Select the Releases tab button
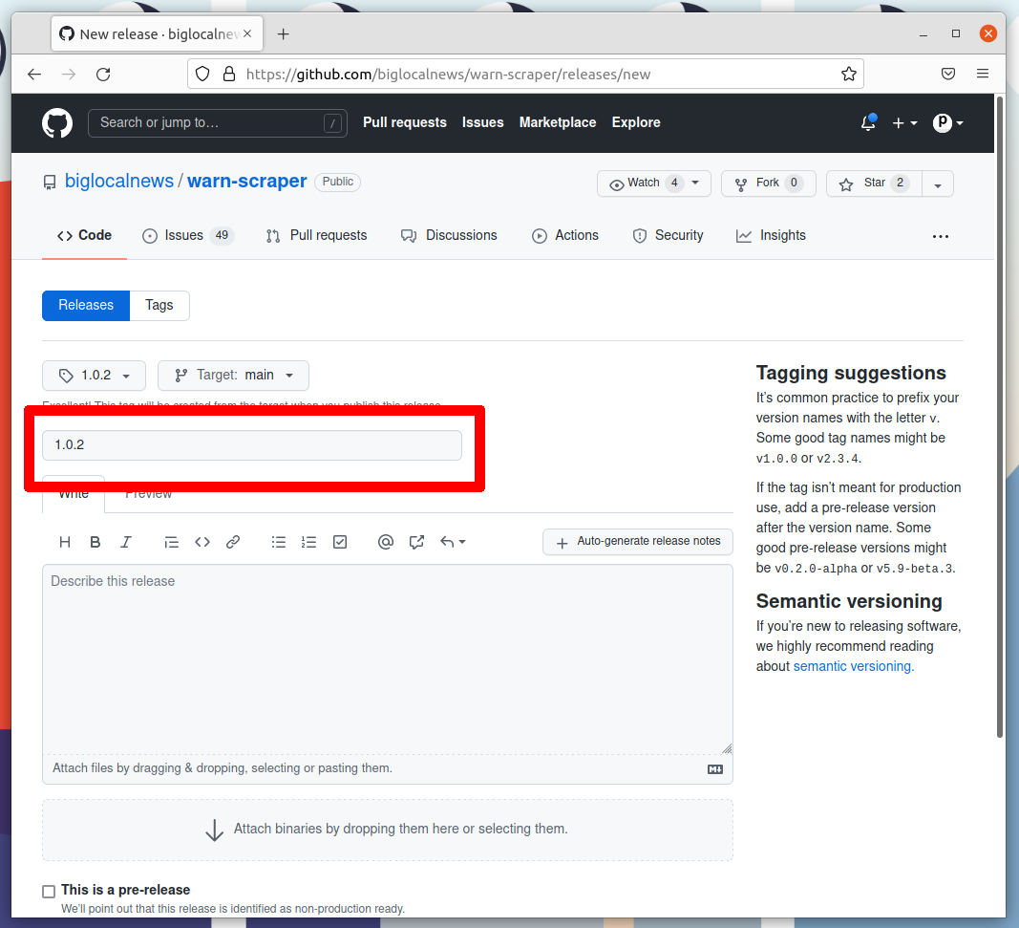The height and width of the screenshot is (928, 1019). tap(86, 305)
